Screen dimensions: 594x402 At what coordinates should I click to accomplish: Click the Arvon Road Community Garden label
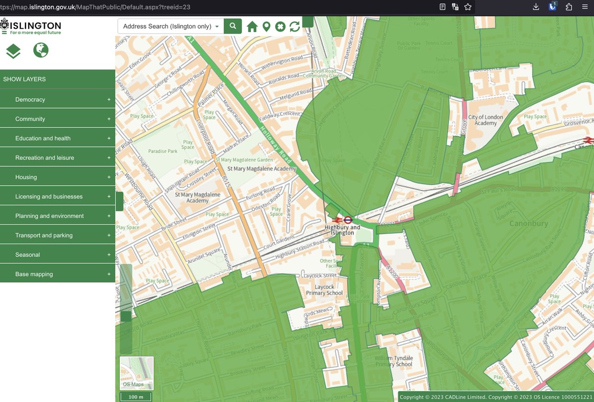pos(323,74)
